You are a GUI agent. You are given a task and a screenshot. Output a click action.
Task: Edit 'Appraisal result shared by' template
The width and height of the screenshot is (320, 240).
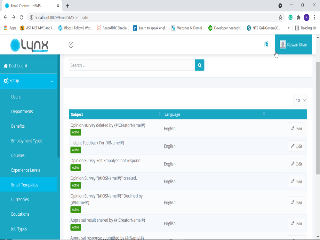pos(296,223)
